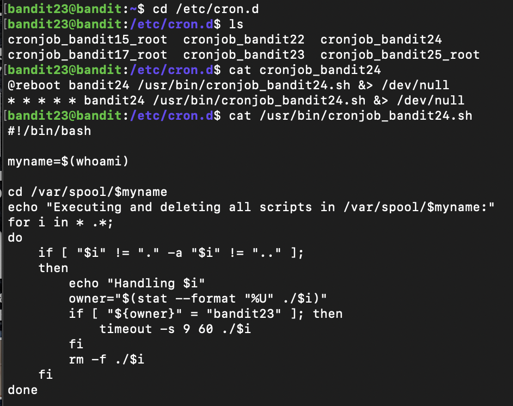
Task: Click the 'echo "Handling $i"' line
Action: (x=137, y=284)
